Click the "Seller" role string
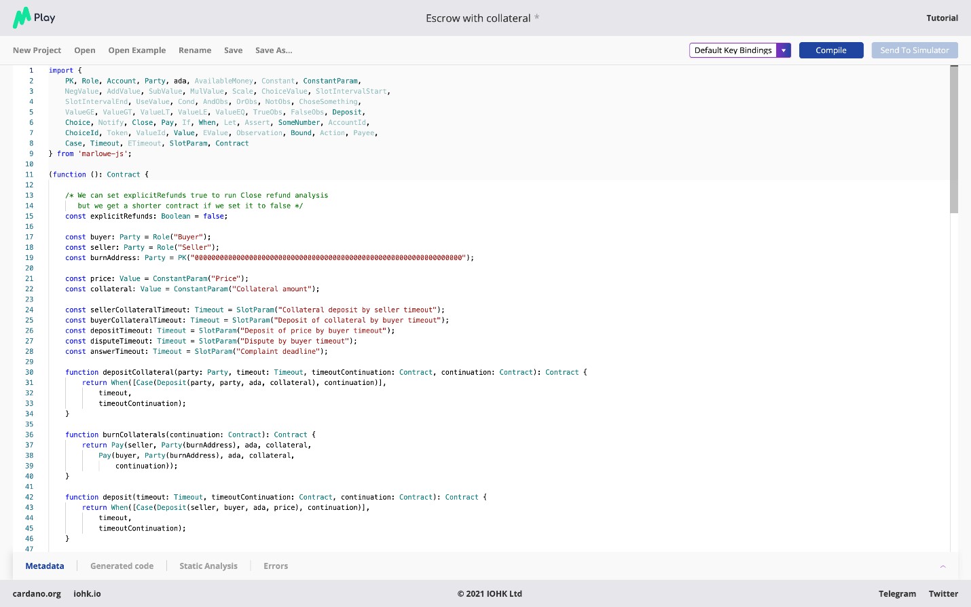This screenshot has width=971, height=607. coord(194,247)
